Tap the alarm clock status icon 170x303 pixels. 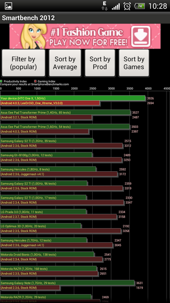point(127,6)
